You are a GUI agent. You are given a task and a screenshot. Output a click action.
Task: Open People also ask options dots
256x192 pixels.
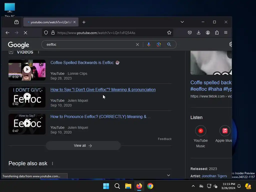click(52, 163)
